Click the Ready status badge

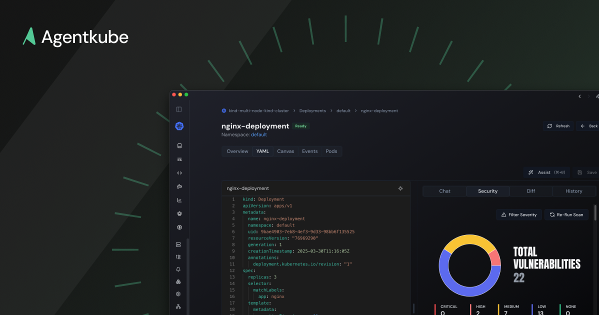coord(300,126)
